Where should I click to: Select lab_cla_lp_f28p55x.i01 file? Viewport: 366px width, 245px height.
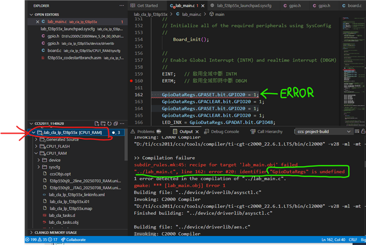tap(69, 202)
